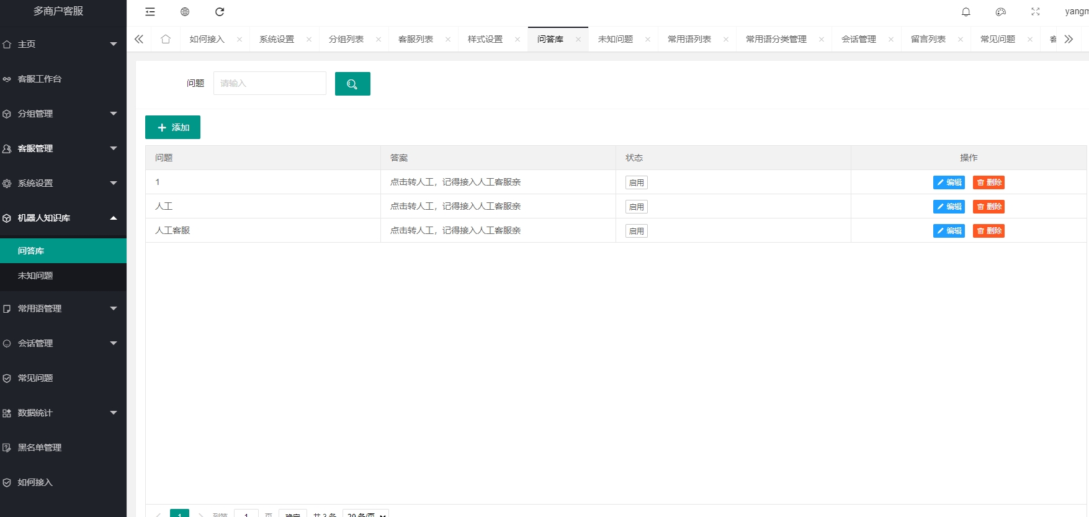The image size is (1089, 517).
Task: Switch to the 样式设置 tab
Action: point(485,39)
